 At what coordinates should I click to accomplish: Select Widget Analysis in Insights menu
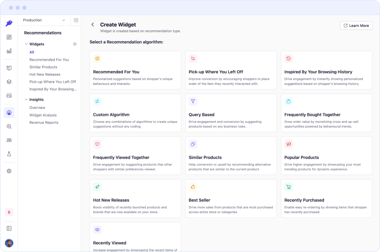pos(43,115)
